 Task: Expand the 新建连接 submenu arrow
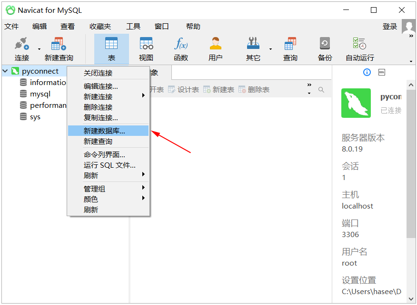pos(144,96)
